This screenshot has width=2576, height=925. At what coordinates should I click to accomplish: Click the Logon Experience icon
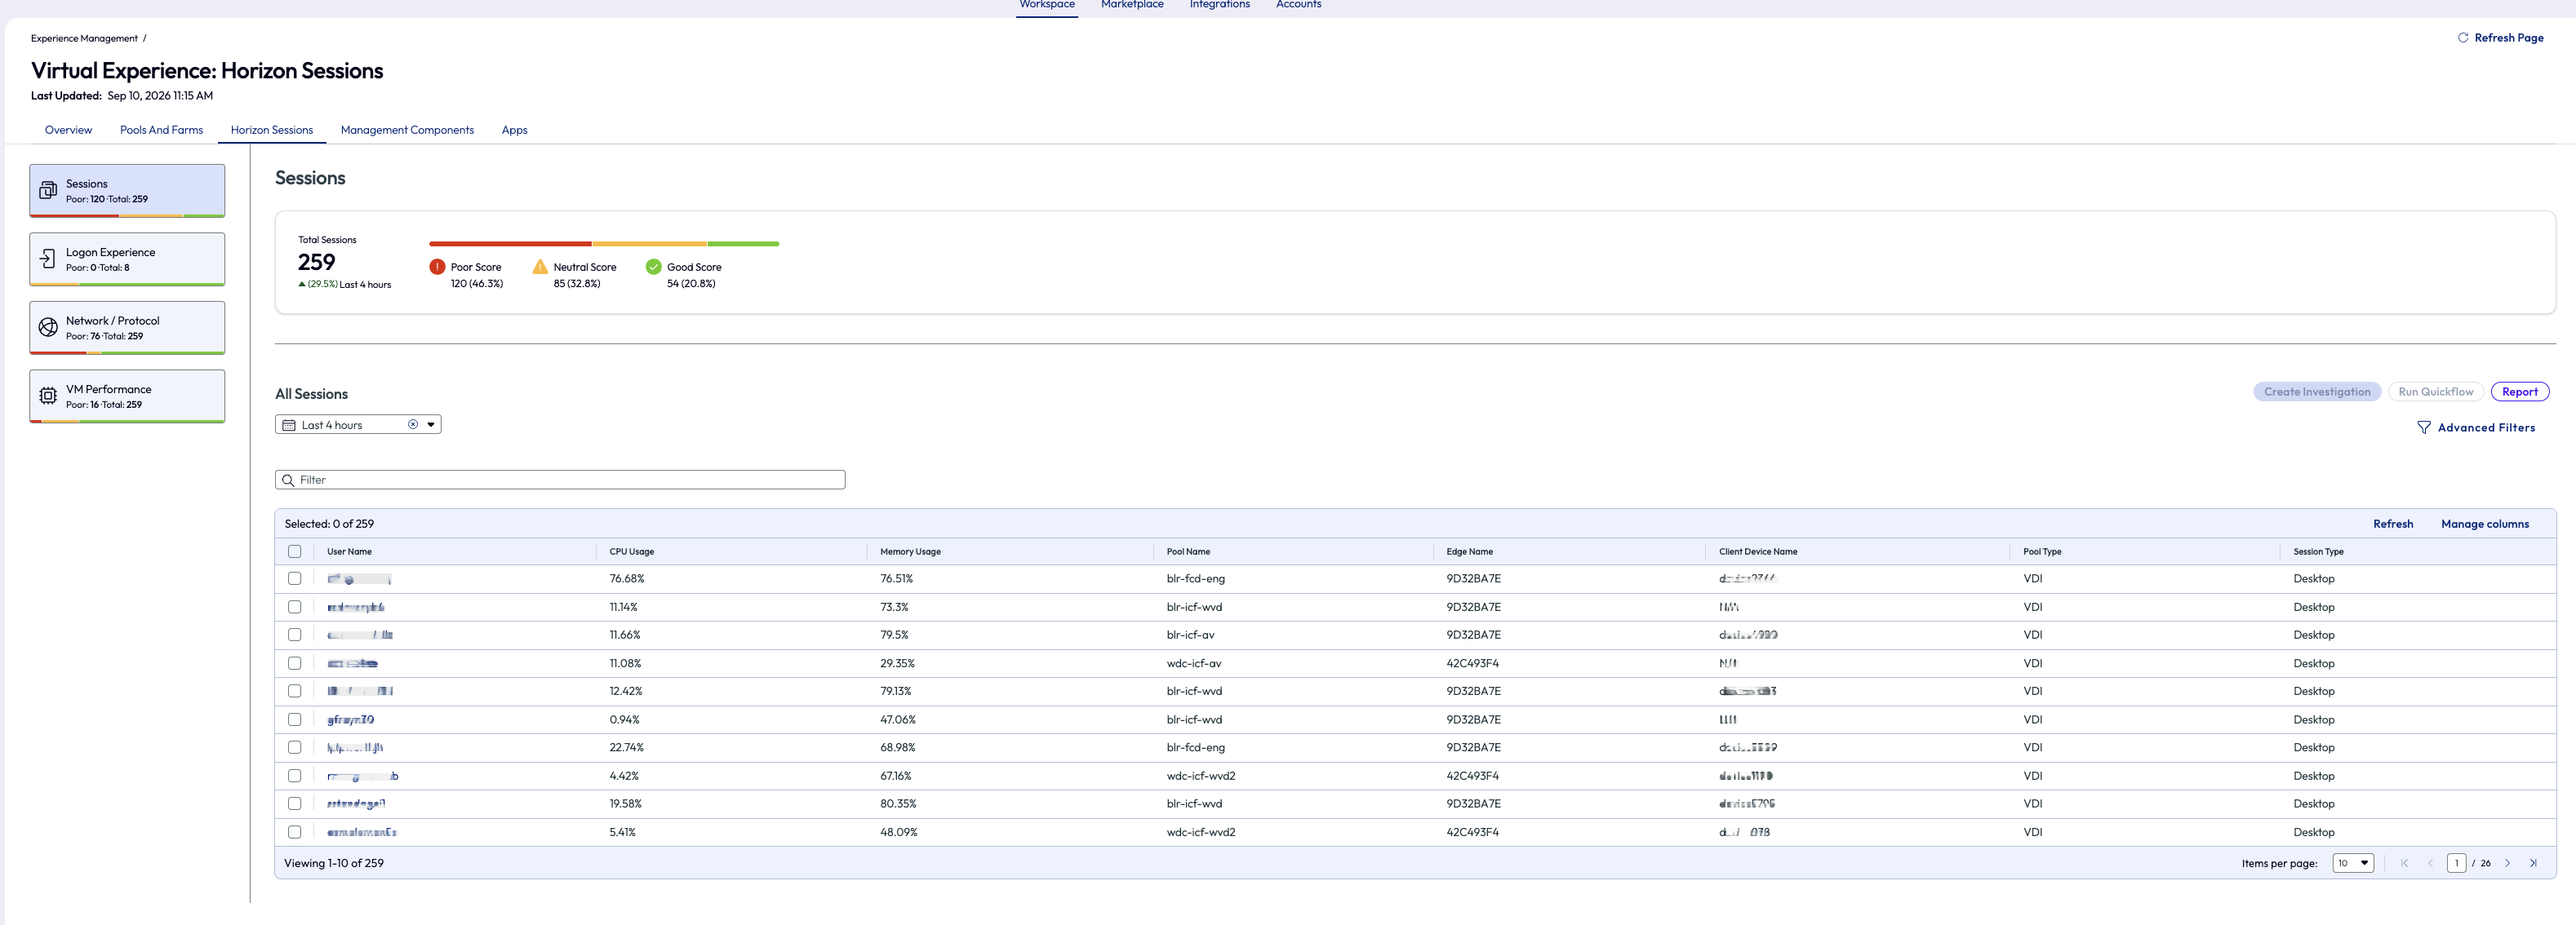[x=47, y=259]
